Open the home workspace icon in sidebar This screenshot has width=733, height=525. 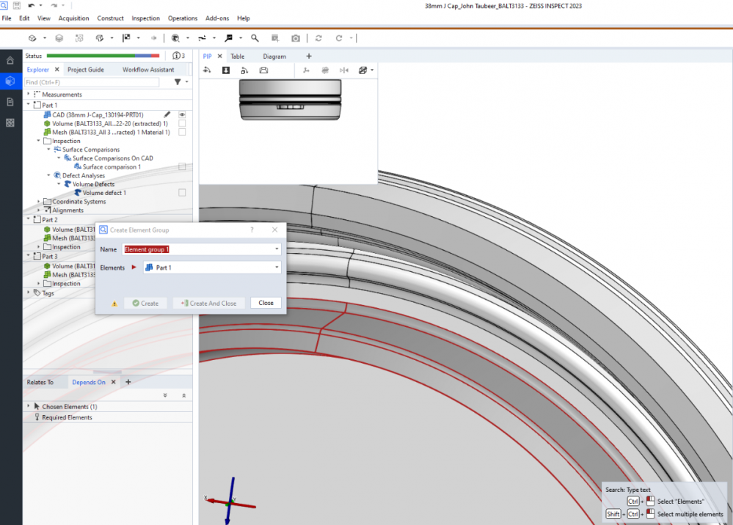pyautogui.click(x=10, y=61)
